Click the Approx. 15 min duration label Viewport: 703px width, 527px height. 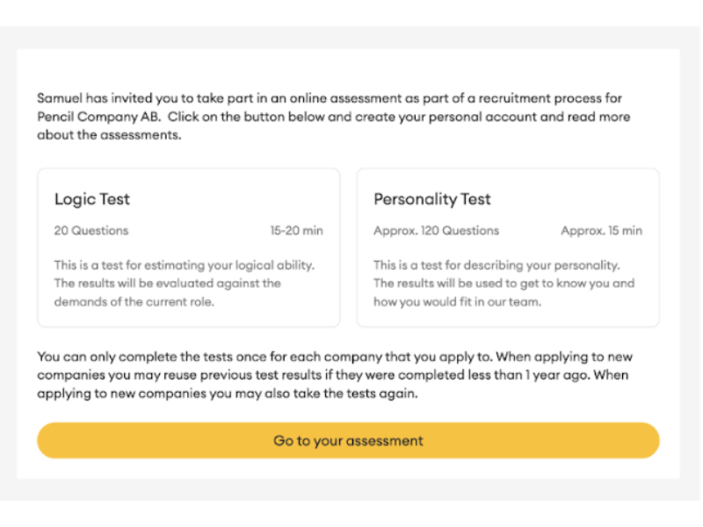pos(601,231)
